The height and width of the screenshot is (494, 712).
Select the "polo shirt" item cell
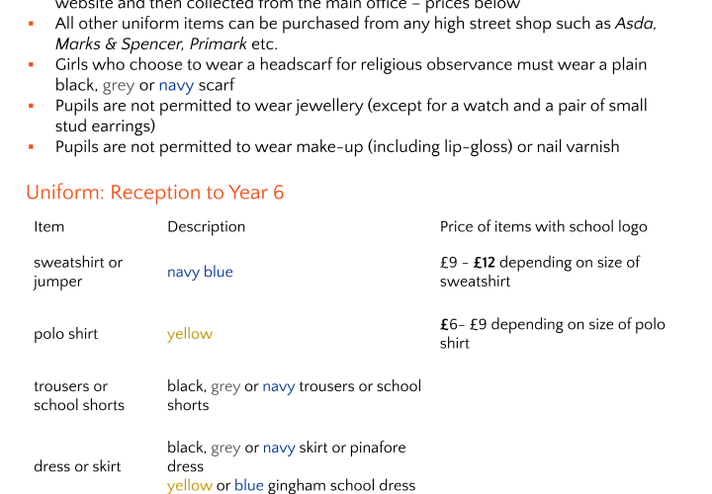click(65, 334)
